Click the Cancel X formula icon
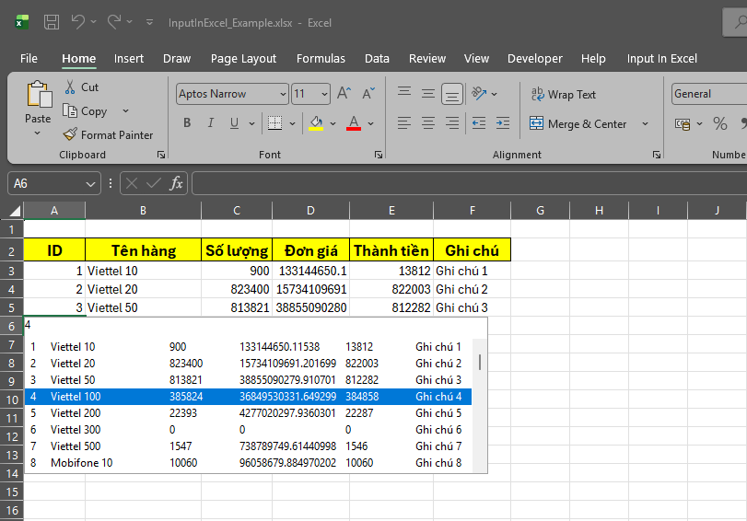This screenshot has width=747, height=521. (x=132, y=183)
